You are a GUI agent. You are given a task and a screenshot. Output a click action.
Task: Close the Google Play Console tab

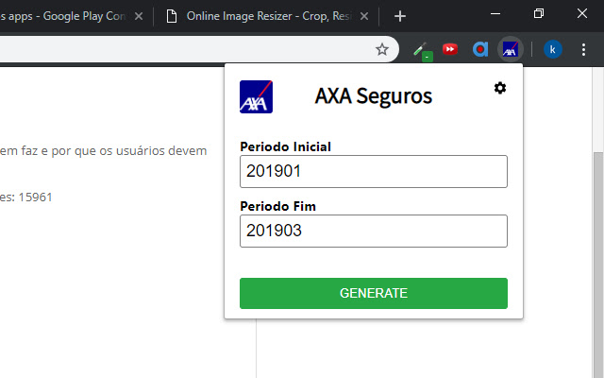point(139,16)
